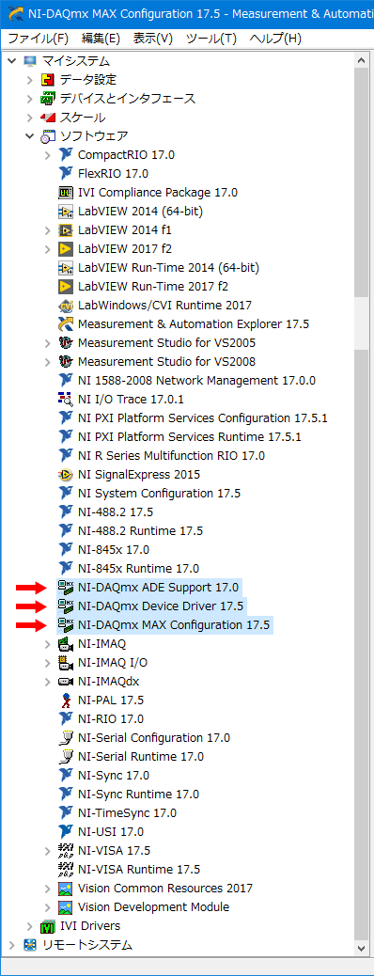Select the Vision Development Module entry
Image resolution: width=374 pixels, height=976 pixels.
tap(154, 907)
